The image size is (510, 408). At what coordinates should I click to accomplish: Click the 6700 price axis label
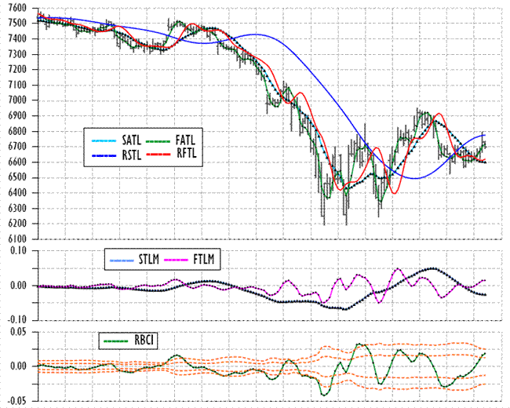(x=17, y=147)
